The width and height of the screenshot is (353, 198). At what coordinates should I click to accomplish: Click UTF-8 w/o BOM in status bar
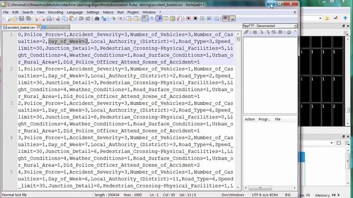265,195
